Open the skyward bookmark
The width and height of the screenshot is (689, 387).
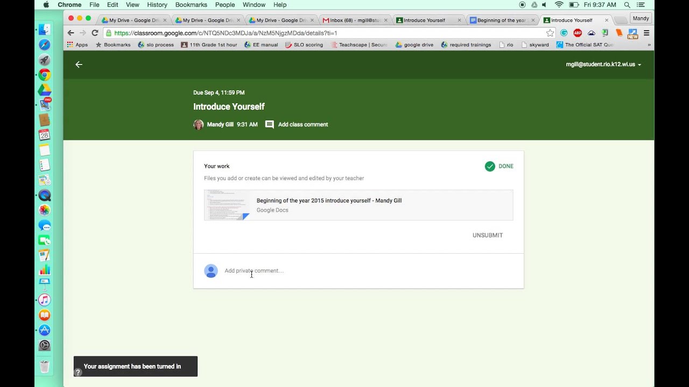click(x=535, y=45)
